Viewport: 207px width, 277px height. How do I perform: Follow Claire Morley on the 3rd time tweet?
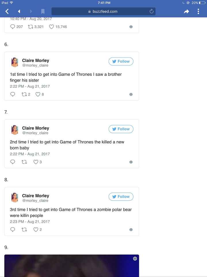point(121,196)
